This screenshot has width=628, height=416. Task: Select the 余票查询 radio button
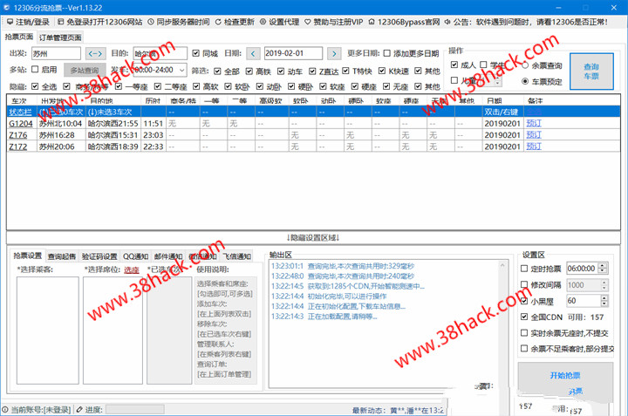coord(525,65)
